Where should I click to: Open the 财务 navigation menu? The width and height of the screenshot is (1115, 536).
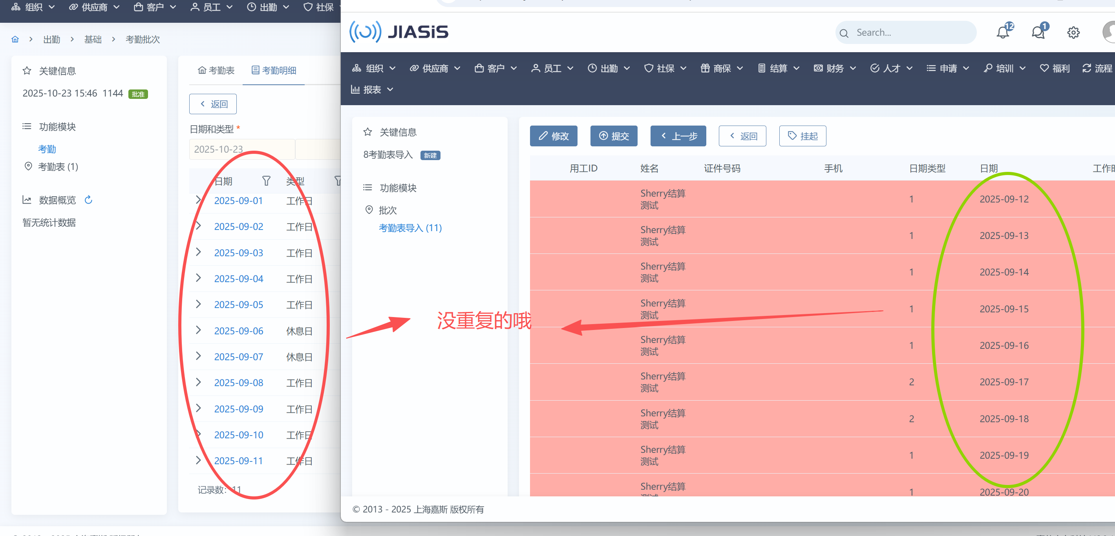[x=835, y=68]
